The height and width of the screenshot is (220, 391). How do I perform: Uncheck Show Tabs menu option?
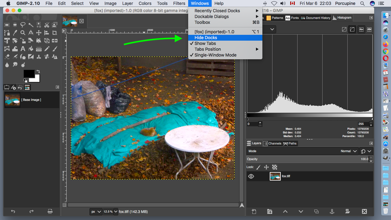pos(225,43)
